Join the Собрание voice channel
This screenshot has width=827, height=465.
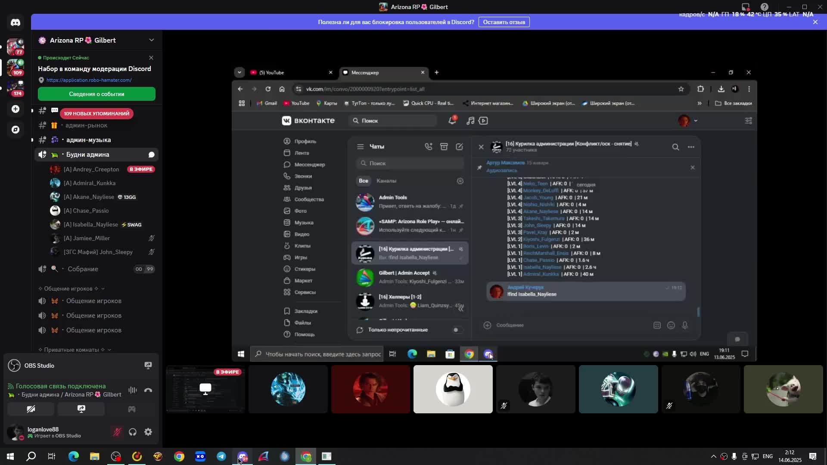click(83, 269)
